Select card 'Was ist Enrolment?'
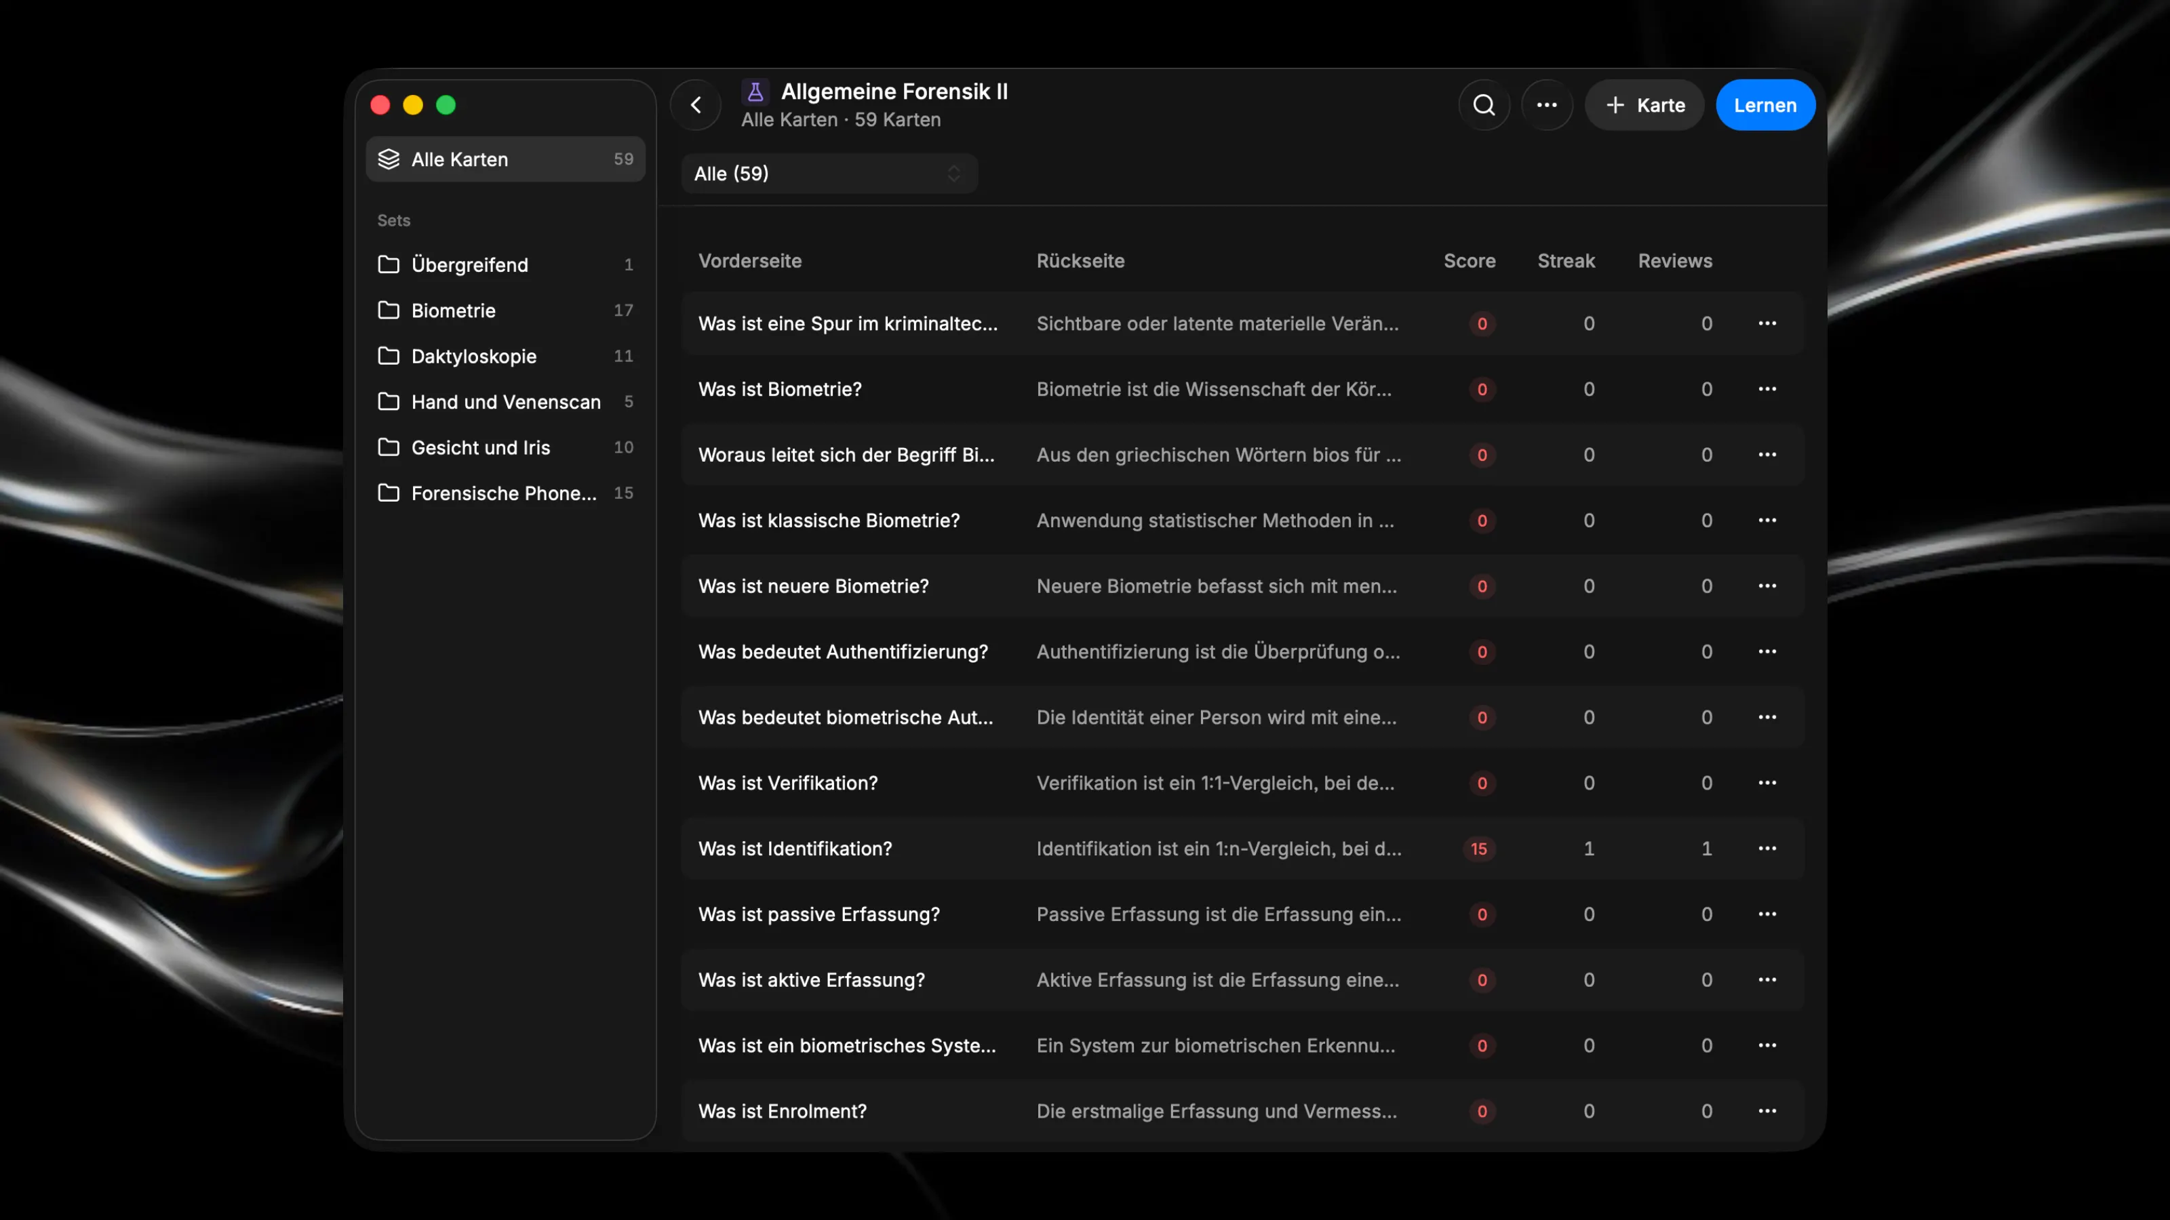 coord(1242,1112)
